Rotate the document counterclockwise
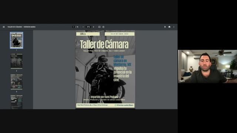 (x=104, y=27)
